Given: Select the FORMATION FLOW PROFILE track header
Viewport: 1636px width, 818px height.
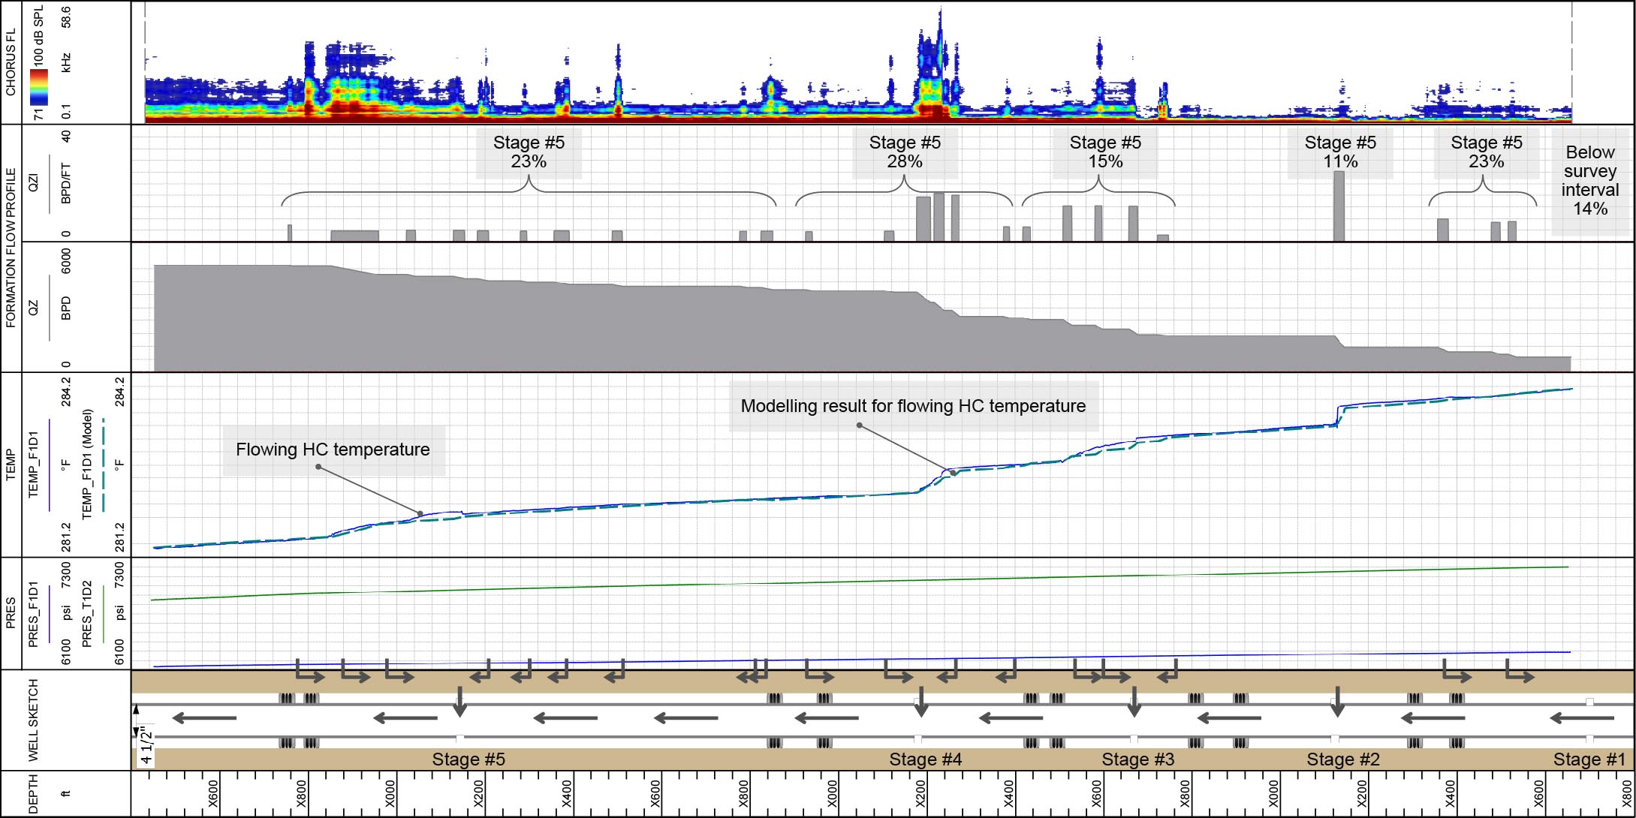Looking at the screenshot, I should coord(11,248).
